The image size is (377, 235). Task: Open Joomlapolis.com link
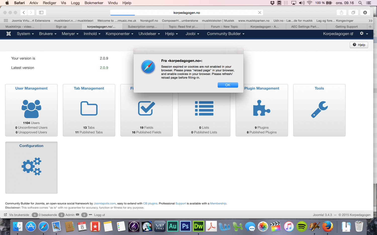point(105,203)
